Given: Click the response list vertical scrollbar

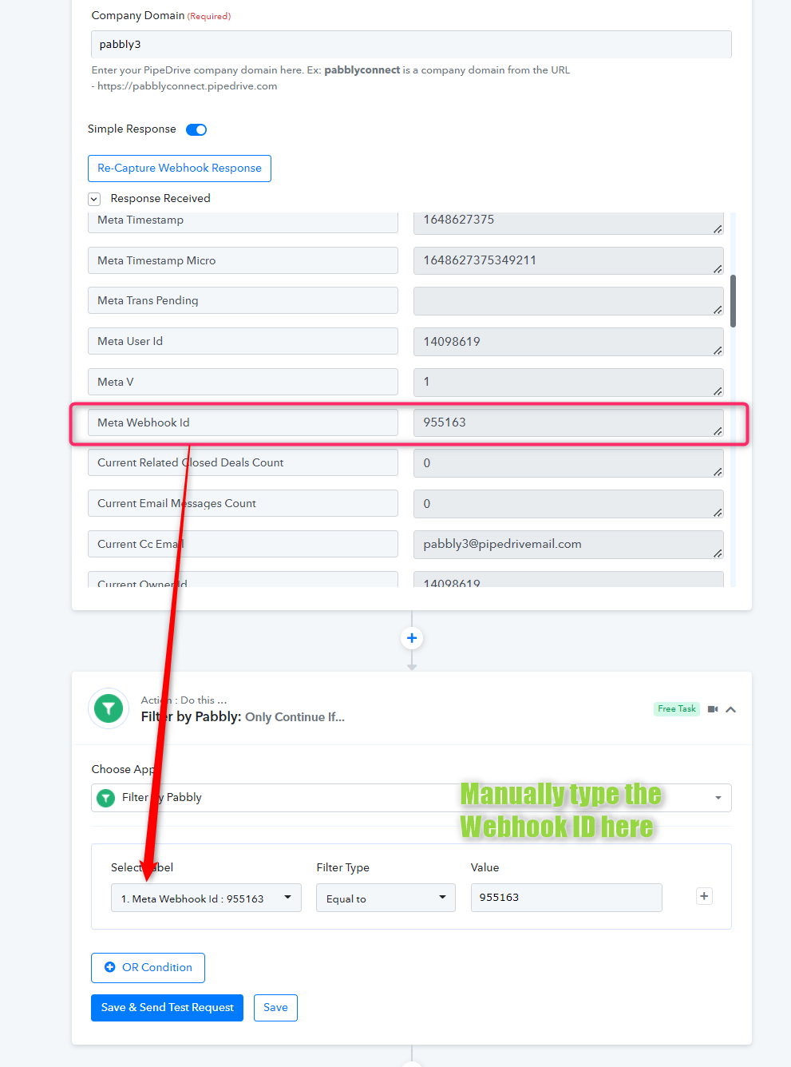Looking at the screenshot, I should [733, 301].
